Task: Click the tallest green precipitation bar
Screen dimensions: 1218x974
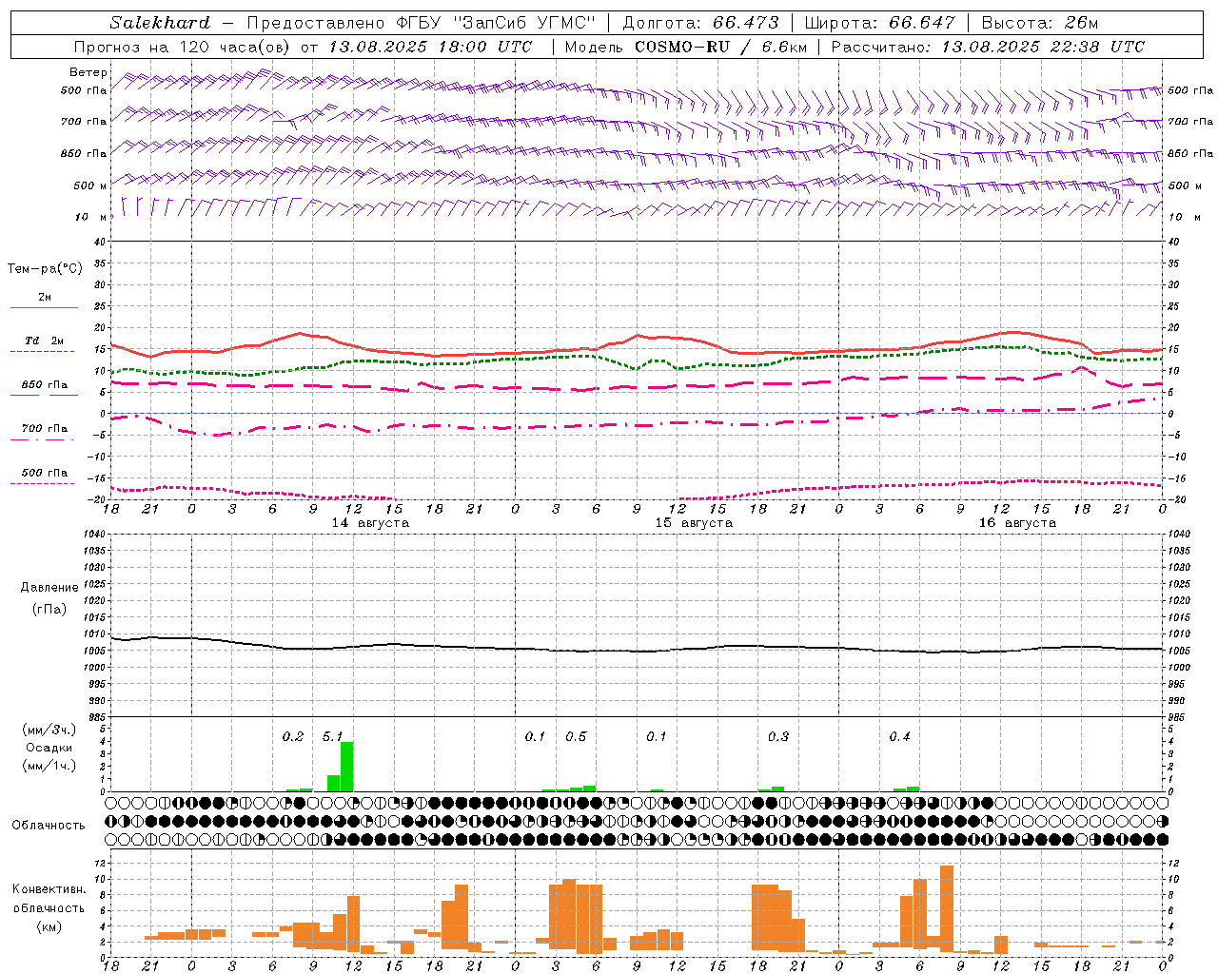Action: pos(346,767)
